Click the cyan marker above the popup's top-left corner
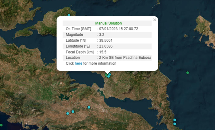The width and height of the screenshot is (215, 130). click(69, 15)
